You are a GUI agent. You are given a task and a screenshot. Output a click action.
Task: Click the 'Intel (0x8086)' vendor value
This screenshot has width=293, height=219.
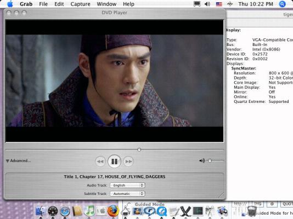click(266, 49)
